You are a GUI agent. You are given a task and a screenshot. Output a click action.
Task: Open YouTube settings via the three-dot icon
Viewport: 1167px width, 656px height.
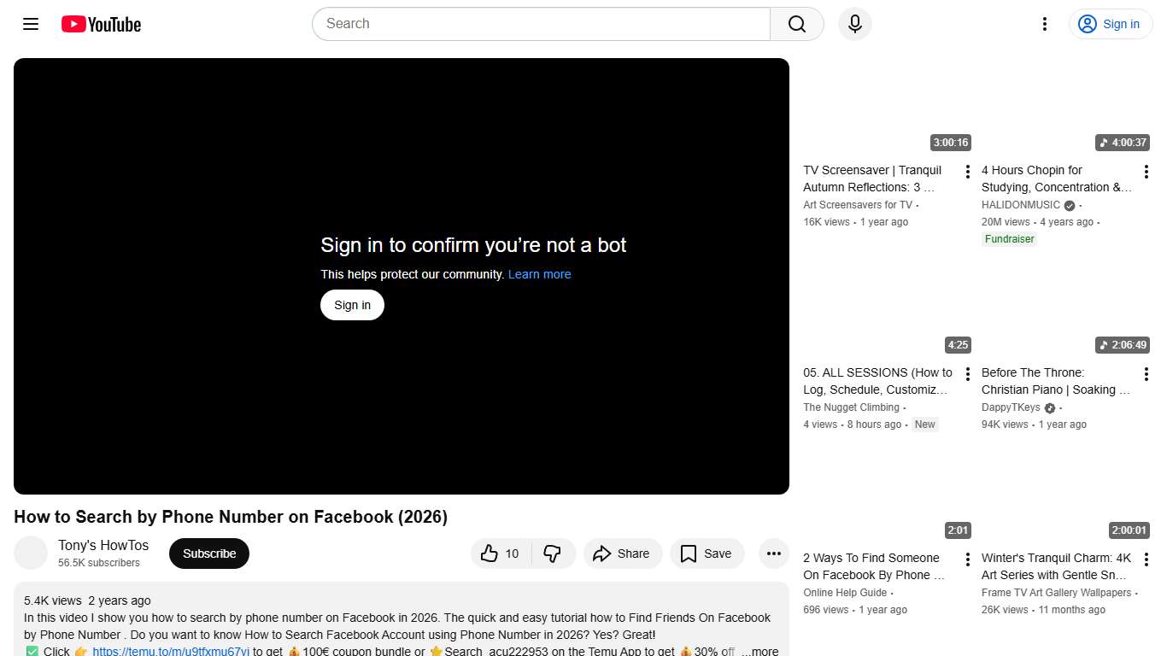(x=1044, y=24)
